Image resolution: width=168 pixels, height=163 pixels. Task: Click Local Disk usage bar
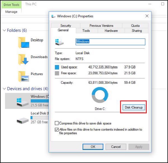[40, 118]
